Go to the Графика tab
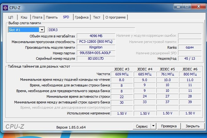 pos(82,17)
